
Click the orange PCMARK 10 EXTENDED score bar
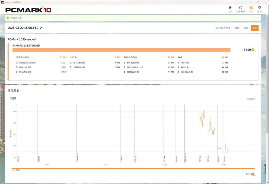[121, 50]
